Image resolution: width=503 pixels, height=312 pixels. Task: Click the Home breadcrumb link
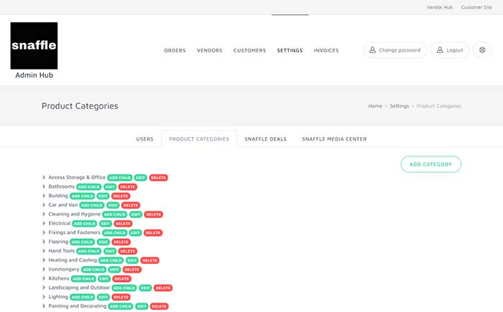[x=375, y=106]
